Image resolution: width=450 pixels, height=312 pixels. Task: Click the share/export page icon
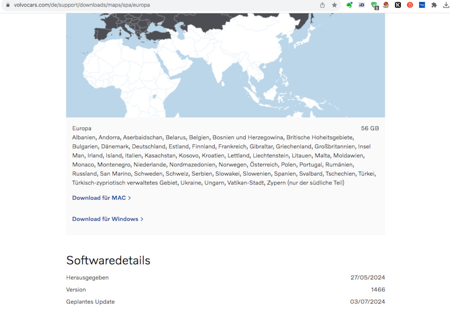(323, 5)
